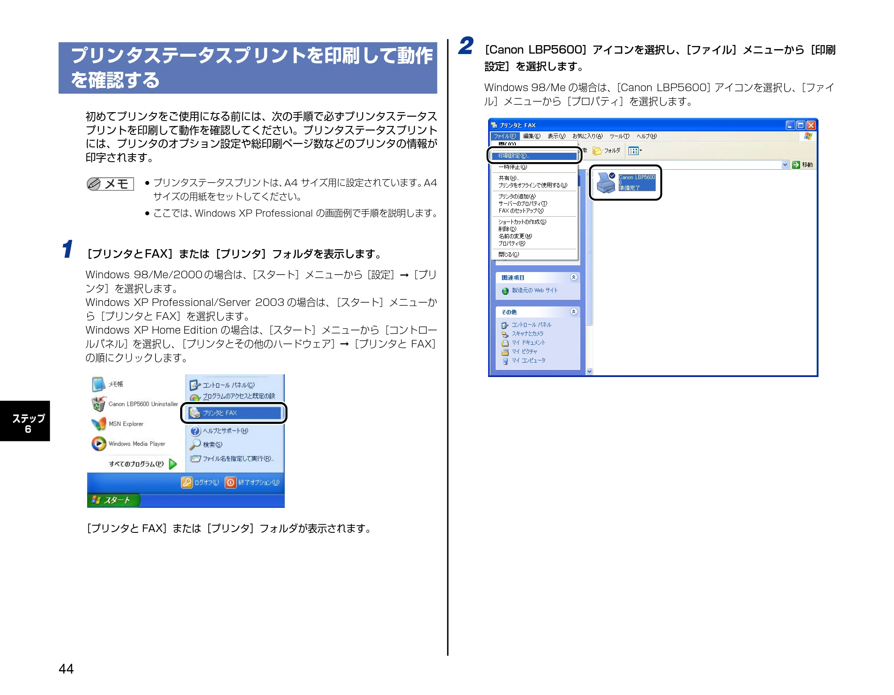Open the 表示(V) menu
894x695 pixels.
click(557, 136)
